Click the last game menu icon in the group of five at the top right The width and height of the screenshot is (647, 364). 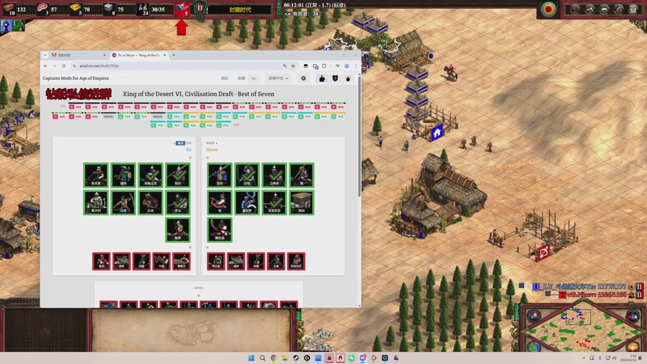tap(633, 10)
